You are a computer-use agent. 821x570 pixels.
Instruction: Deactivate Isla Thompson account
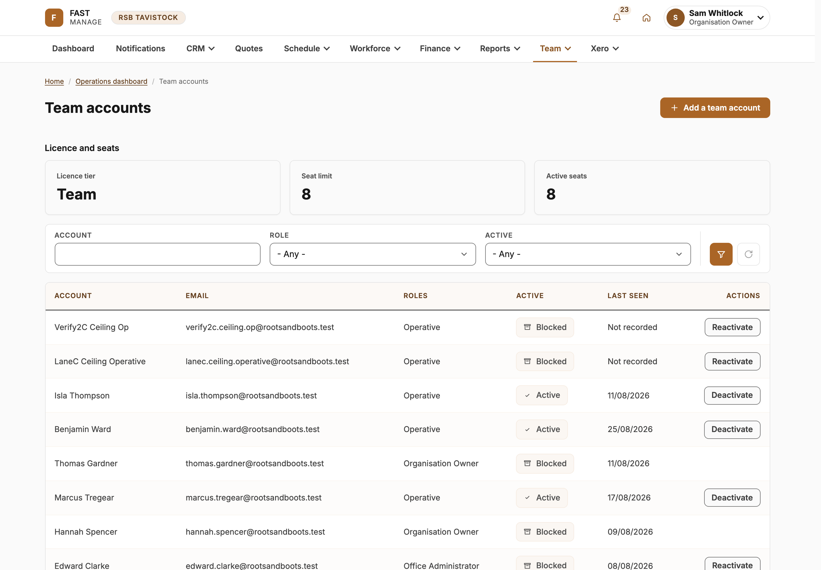point(732,395)
